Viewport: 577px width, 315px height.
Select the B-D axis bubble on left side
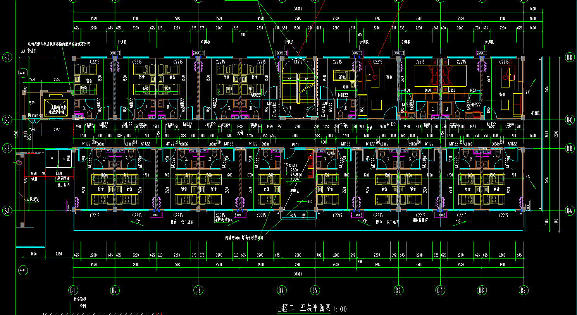tap(7, 57)
